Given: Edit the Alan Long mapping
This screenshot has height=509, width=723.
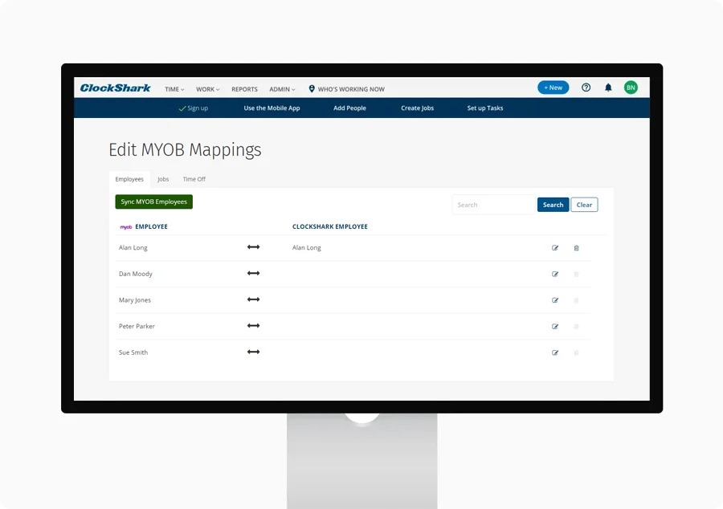Looking at the screenshot, I should tap(555, 248).
